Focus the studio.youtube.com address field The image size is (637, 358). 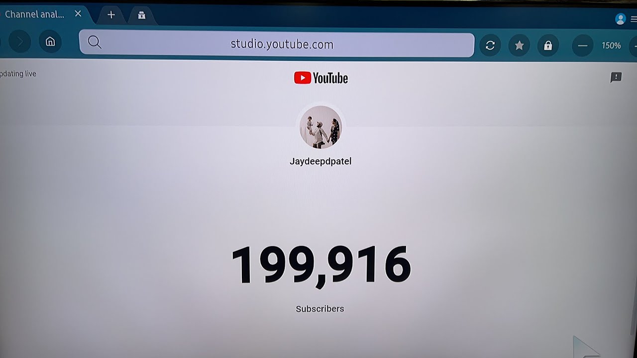pos(277,45)
